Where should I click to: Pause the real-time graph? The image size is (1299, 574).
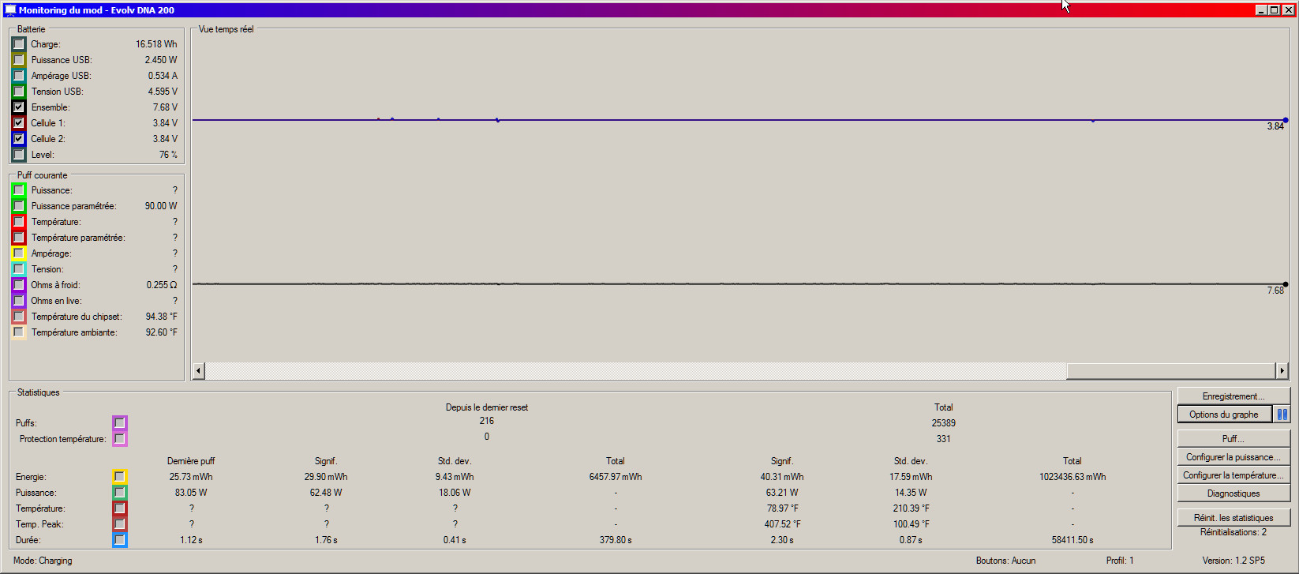coord(1282,415)
